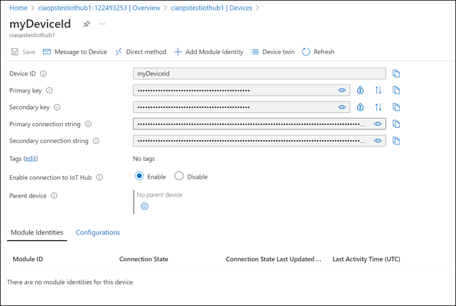Swap primary and secondary keys icon
Image resolution: width=456 pixels, height=306 pixels.
pos(379,90)
